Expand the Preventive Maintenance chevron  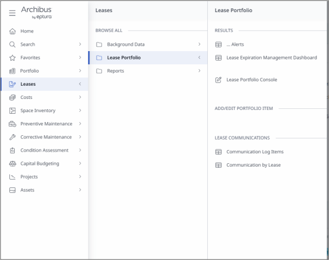point(80,124)
